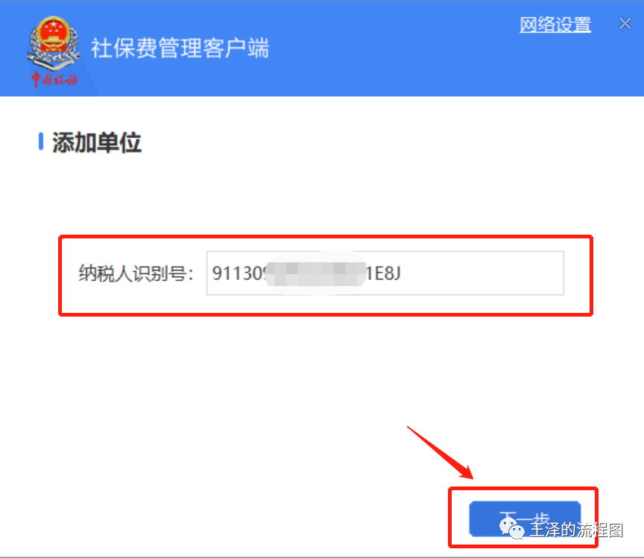Close the 社保费管理客户端 dialog window
This screenshot has width=644, height=558.
click(x=625, y=23)
